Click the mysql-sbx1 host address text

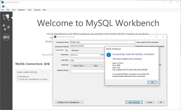tap(34, 79)
